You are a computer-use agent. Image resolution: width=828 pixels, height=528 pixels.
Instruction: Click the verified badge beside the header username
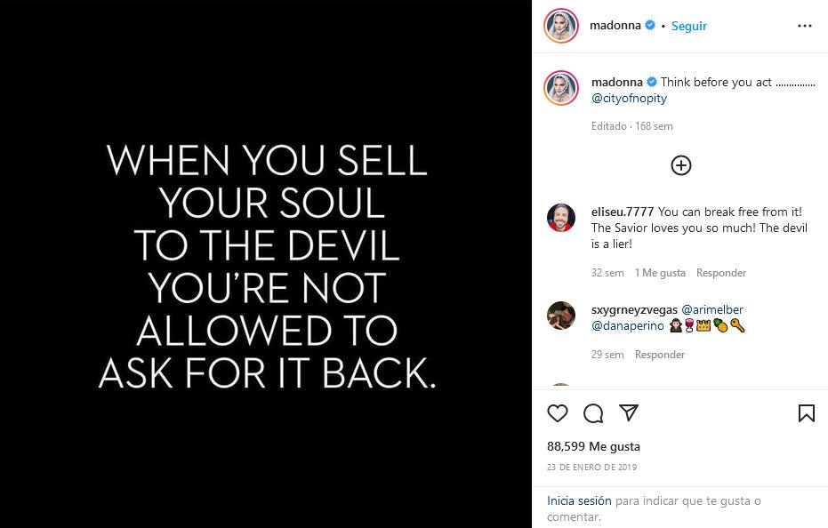click(x=650, y=26)
